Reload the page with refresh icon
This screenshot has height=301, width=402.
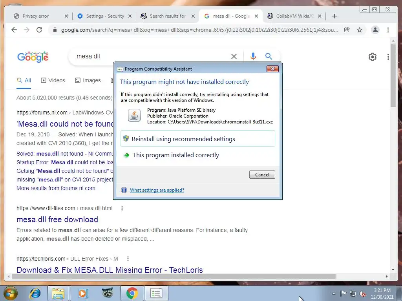(39, 30)
